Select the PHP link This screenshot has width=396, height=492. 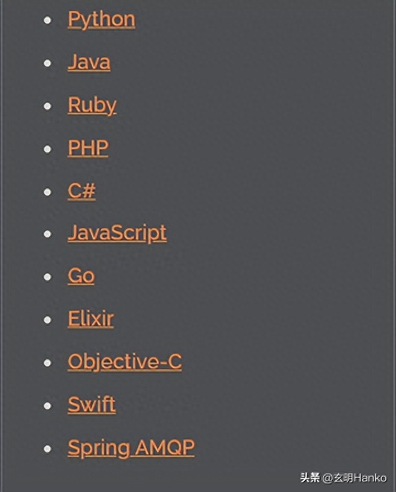pyautogui.click(x=88, y=148)
